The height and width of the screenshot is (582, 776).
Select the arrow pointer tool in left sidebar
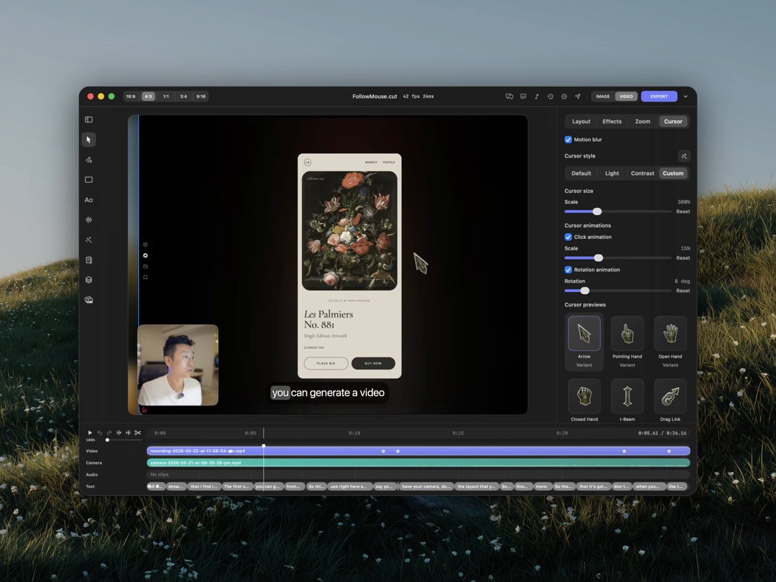[89, 140]
